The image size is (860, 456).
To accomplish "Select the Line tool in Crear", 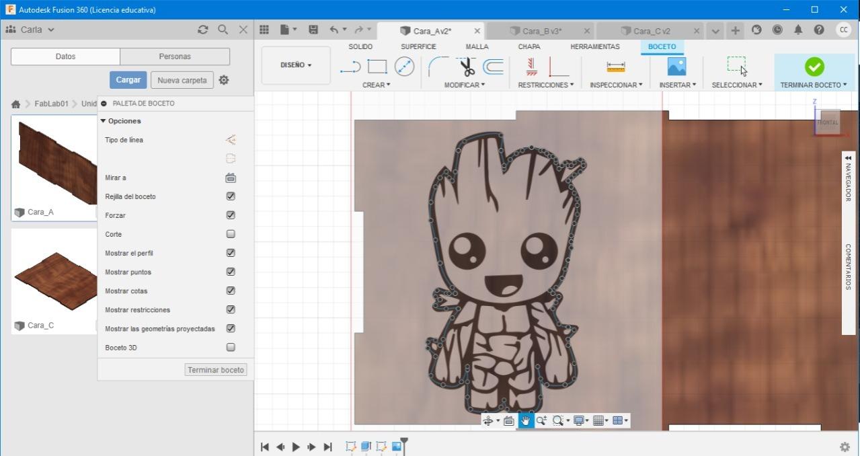I will 350,67.
